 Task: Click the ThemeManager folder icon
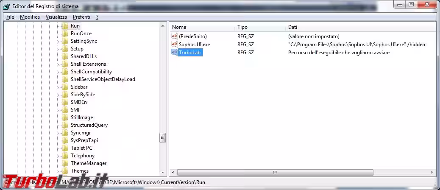click(65, 163)
